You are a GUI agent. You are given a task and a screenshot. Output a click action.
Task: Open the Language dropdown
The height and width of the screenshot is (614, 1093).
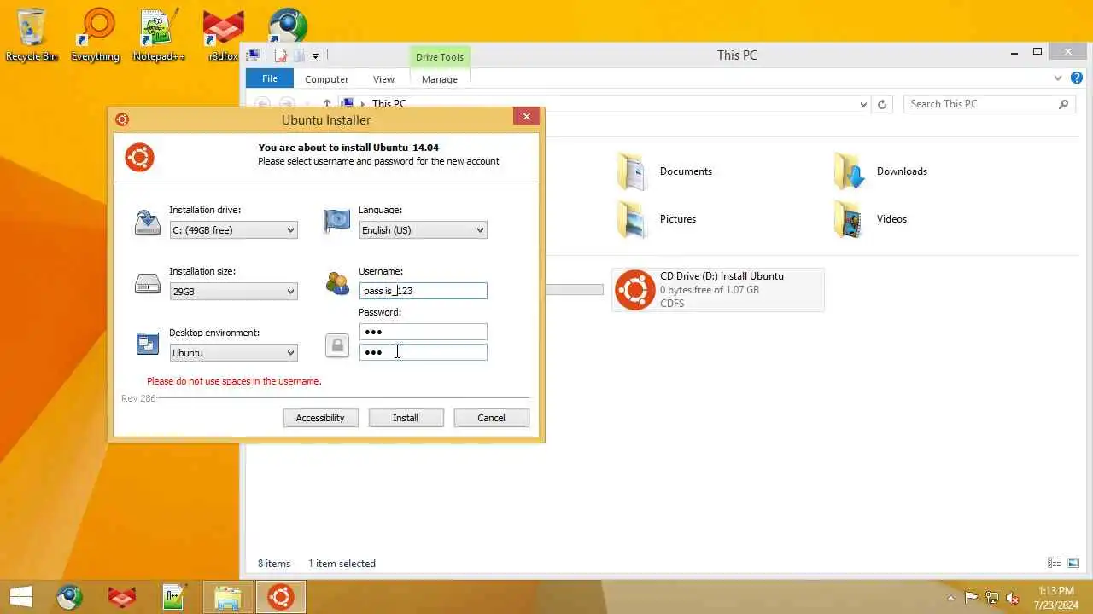[x=423, y=229]
